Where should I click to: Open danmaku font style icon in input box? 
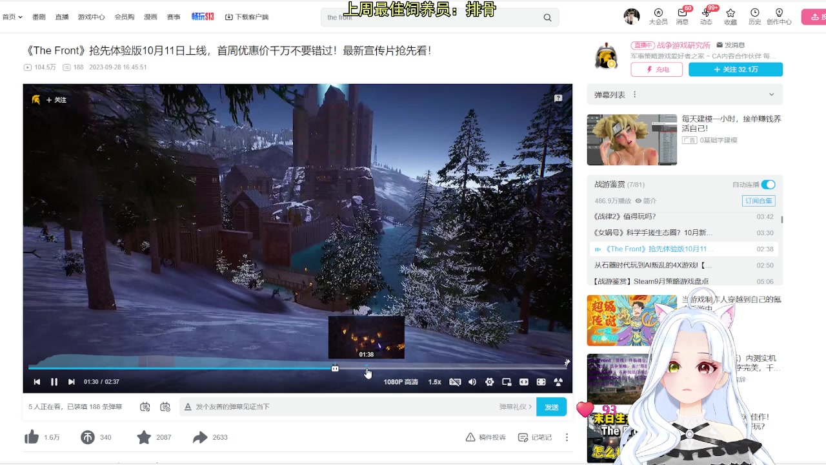coord(188,407)
